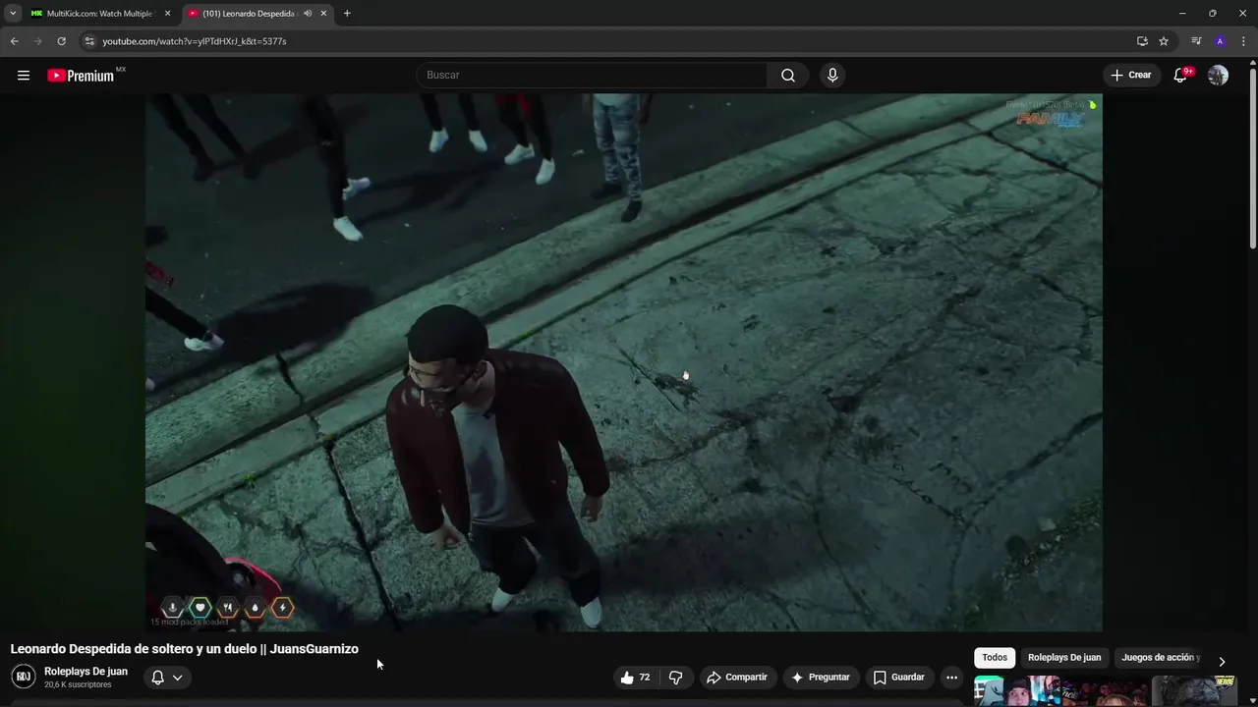
Task: Click the video player to pause
Action: [623, 362]
